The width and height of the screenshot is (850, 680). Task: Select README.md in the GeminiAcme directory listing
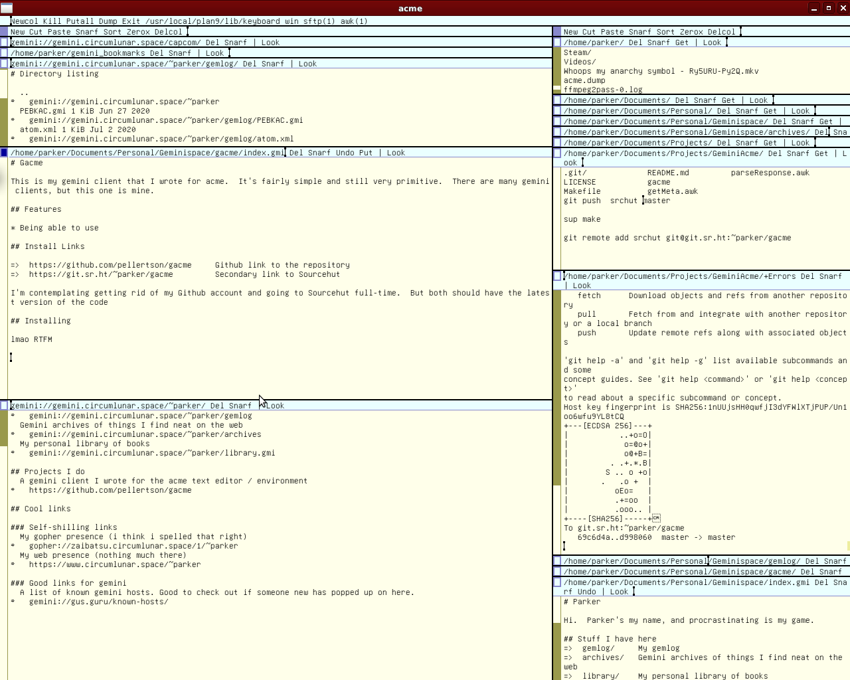click(x=668, y=173)
